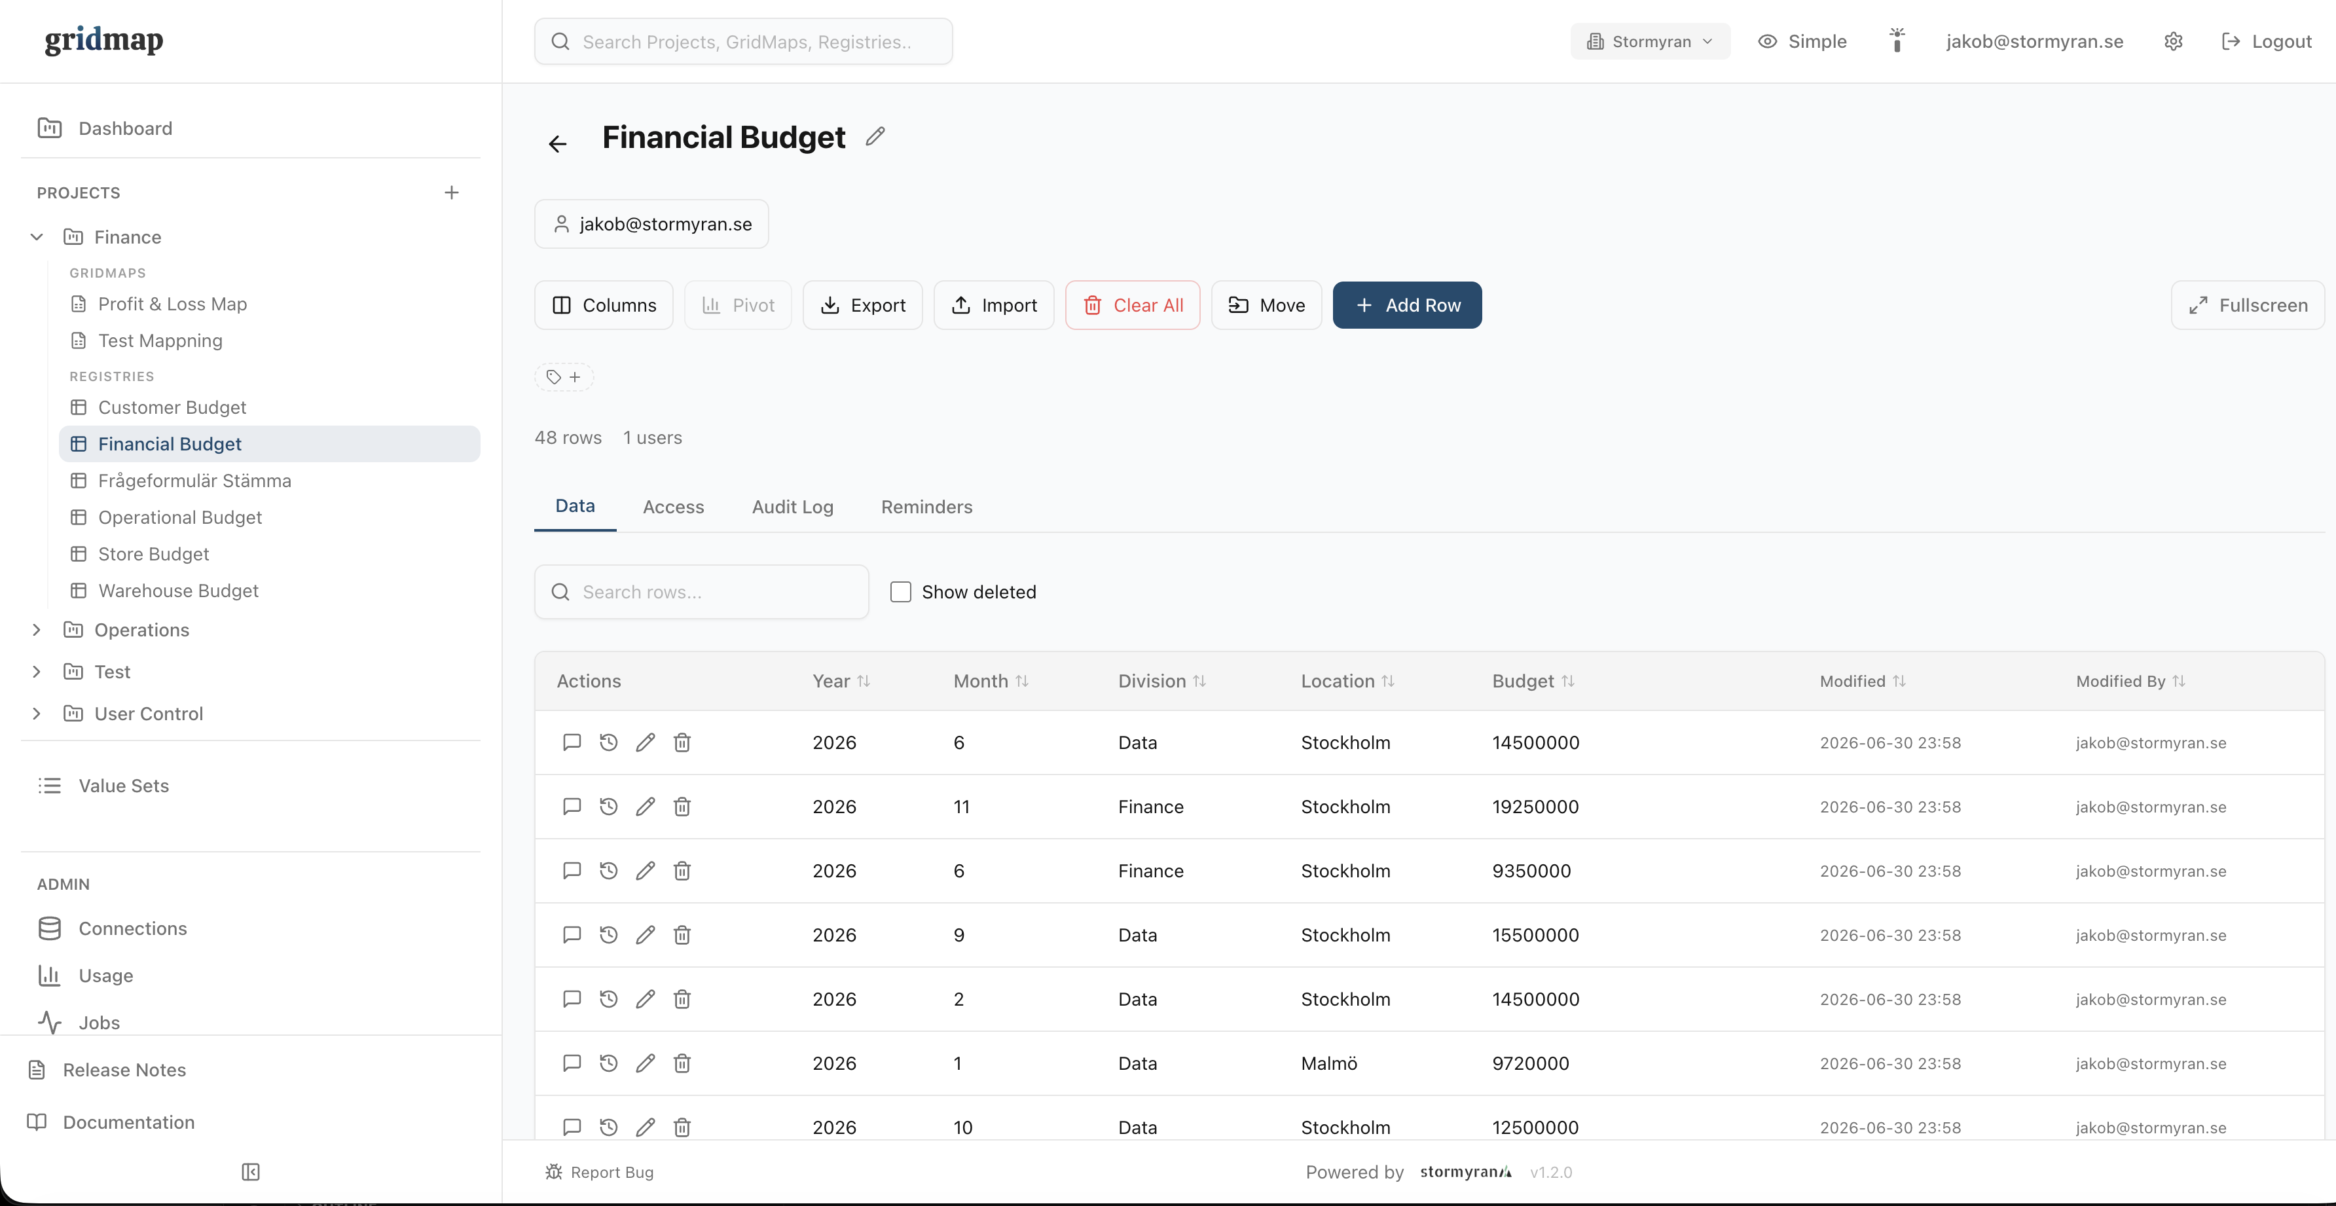Switch to the Audit Log tab
The width and height of the screenshot is (2336, 1206).
coord(793,507)
